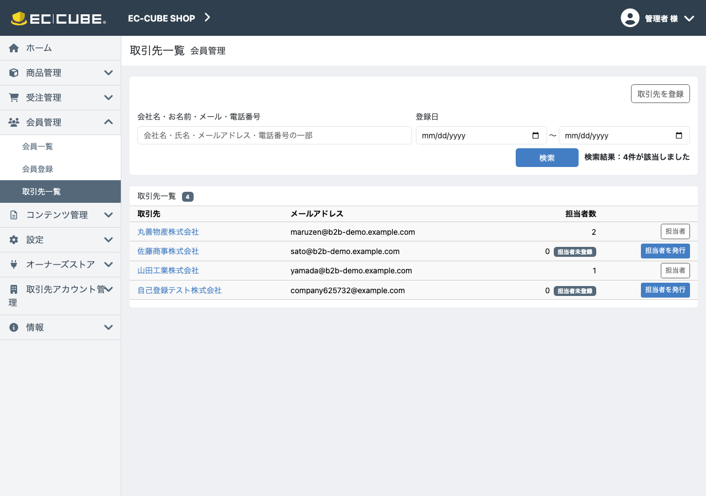The width and height of the screenshot is (706, 496).
Task: Open the 管理者 user dropdown arrow
Action: click(689, 18)
